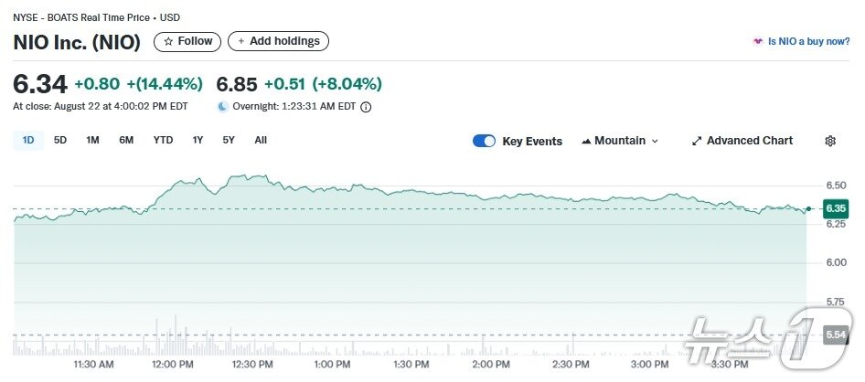The image size is (865, 382).
Task: Click the expand arrows Advanced Chart icon
Action: click(697, 141)
